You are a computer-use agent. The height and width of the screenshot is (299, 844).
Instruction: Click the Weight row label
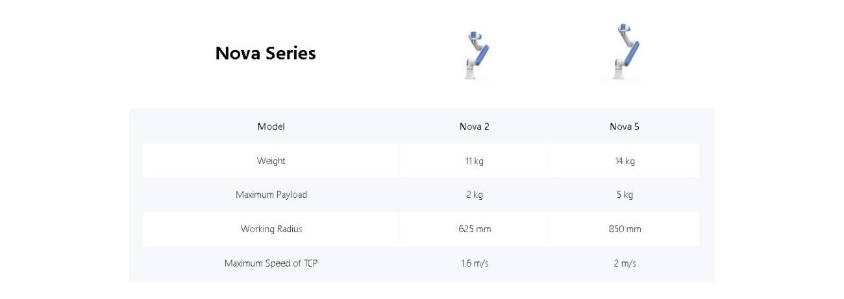tap(271, 161)
